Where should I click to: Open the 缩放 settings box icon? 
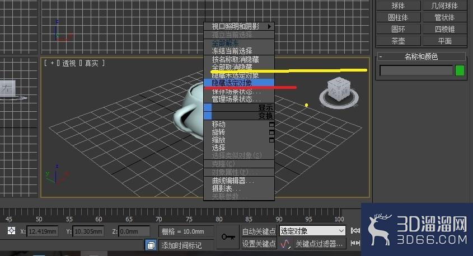(x=271, y=140)
